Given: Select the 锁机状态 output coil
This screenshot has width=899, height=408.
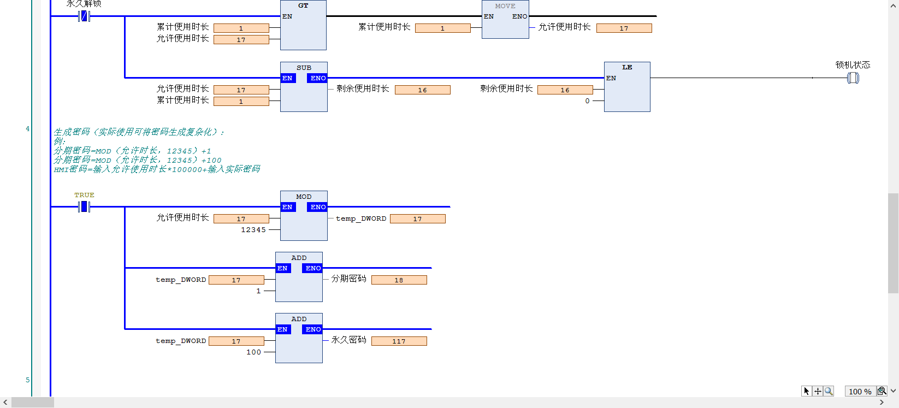Looking at the screenshot, I should tap(853, 78).
